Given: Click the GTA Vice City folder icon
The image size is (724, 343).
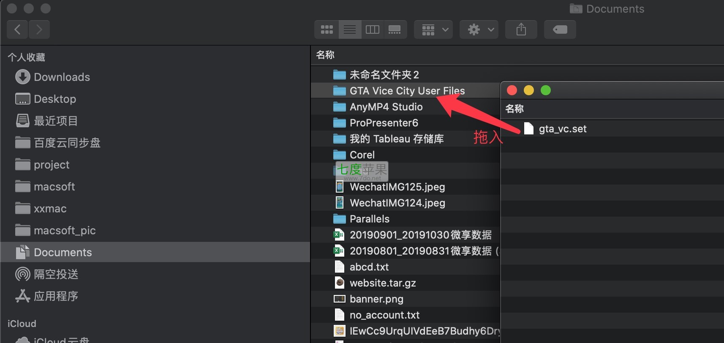Looking at the screenshot, I should click(x=340, y=91).
